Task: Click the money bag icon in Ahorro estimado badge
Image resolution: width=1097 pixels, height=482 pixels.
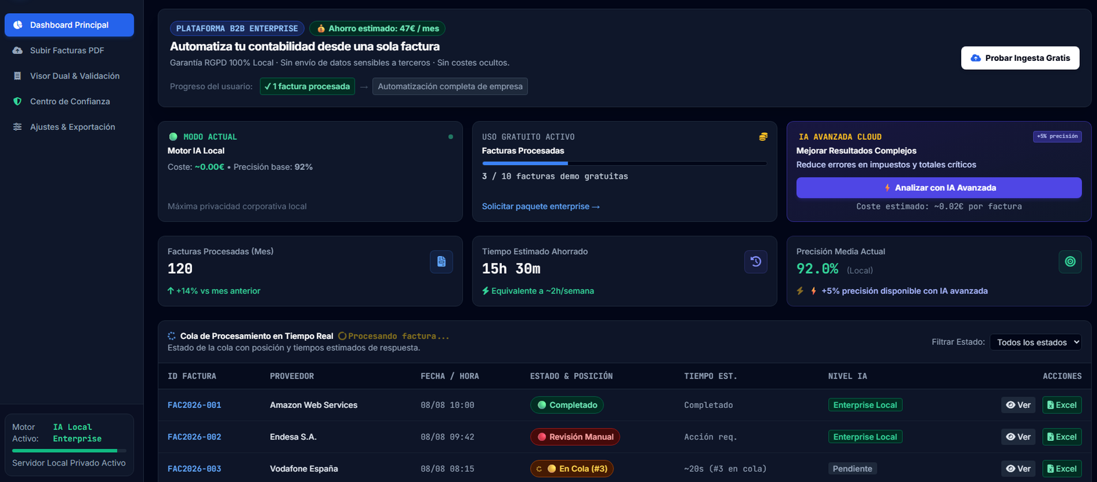Action: click(321, 29)
